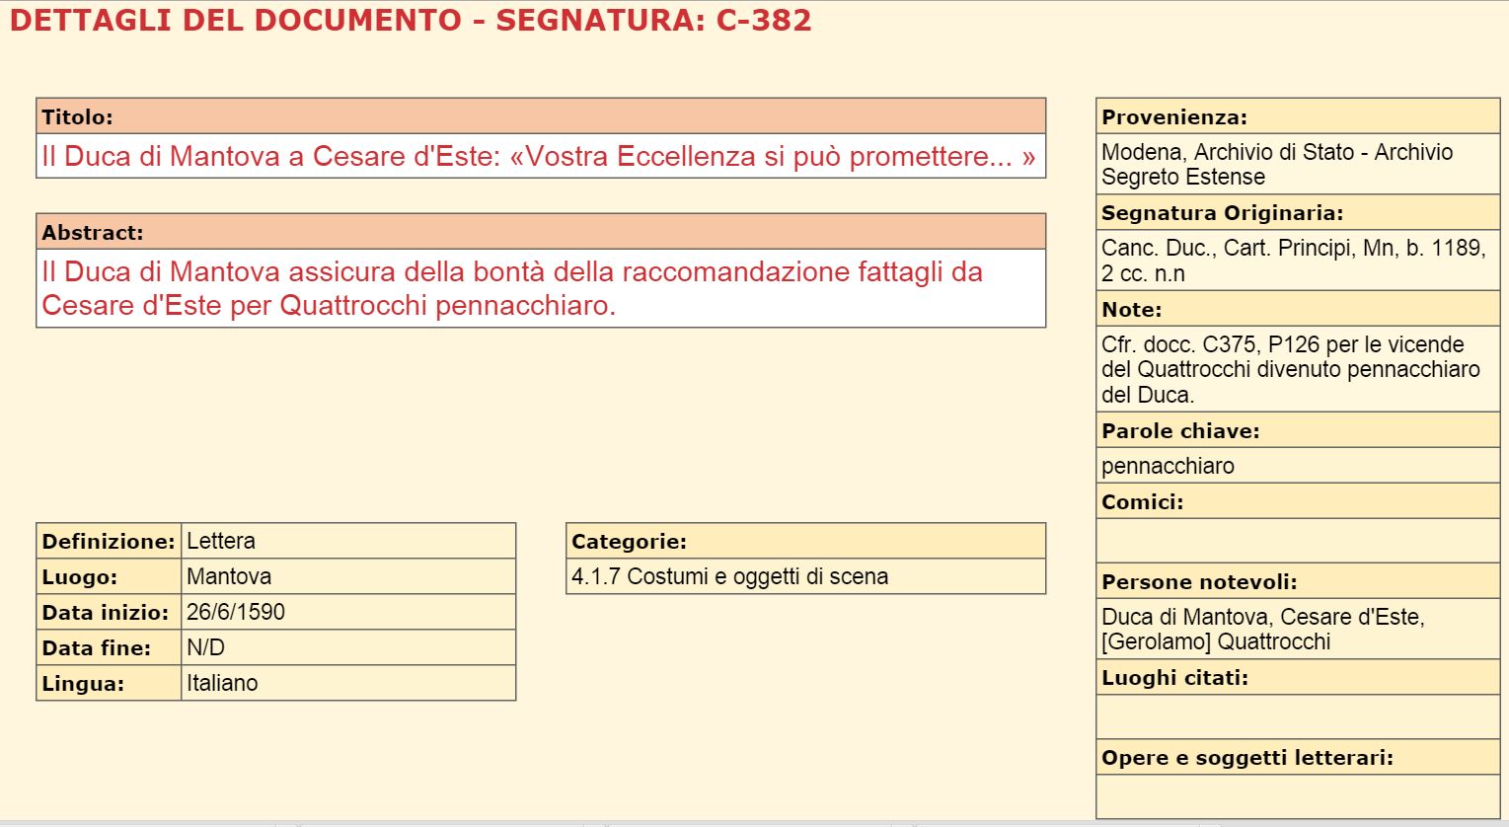Click the empty Opere e soggetti letterari field
Image resolution: width=1509 pixels, height=827 pixels.
coord(1297,796)
